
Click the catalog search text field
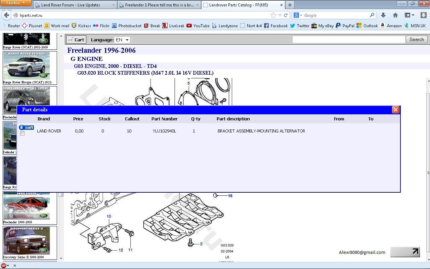349,39
